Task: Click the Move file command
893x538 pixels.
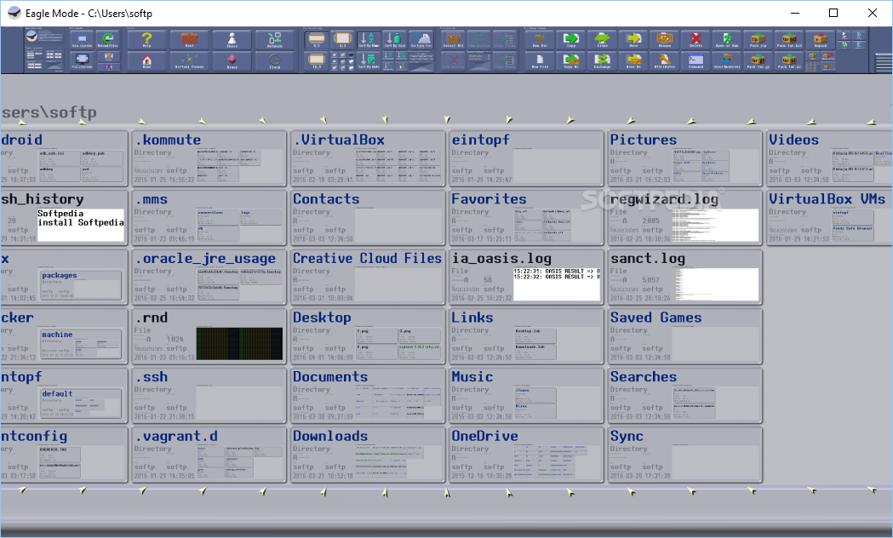Action: pyautogui.click(x=633, y=40)
